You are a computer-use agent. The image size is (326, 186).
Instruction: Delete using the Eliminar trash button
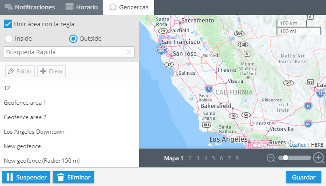pos(73,177)
